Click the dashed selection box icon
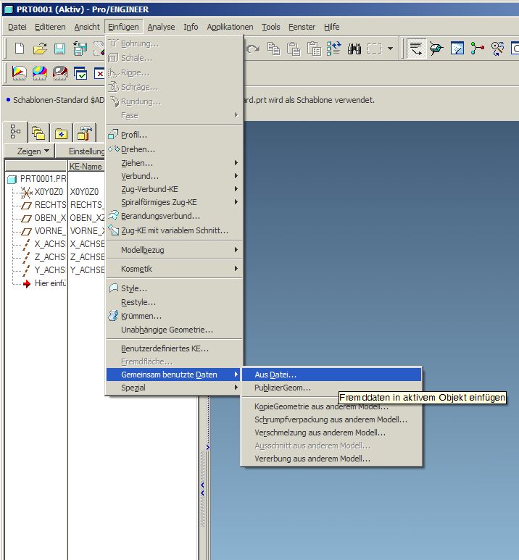This screenshot has width=519, height=560. tap(374, 49)
